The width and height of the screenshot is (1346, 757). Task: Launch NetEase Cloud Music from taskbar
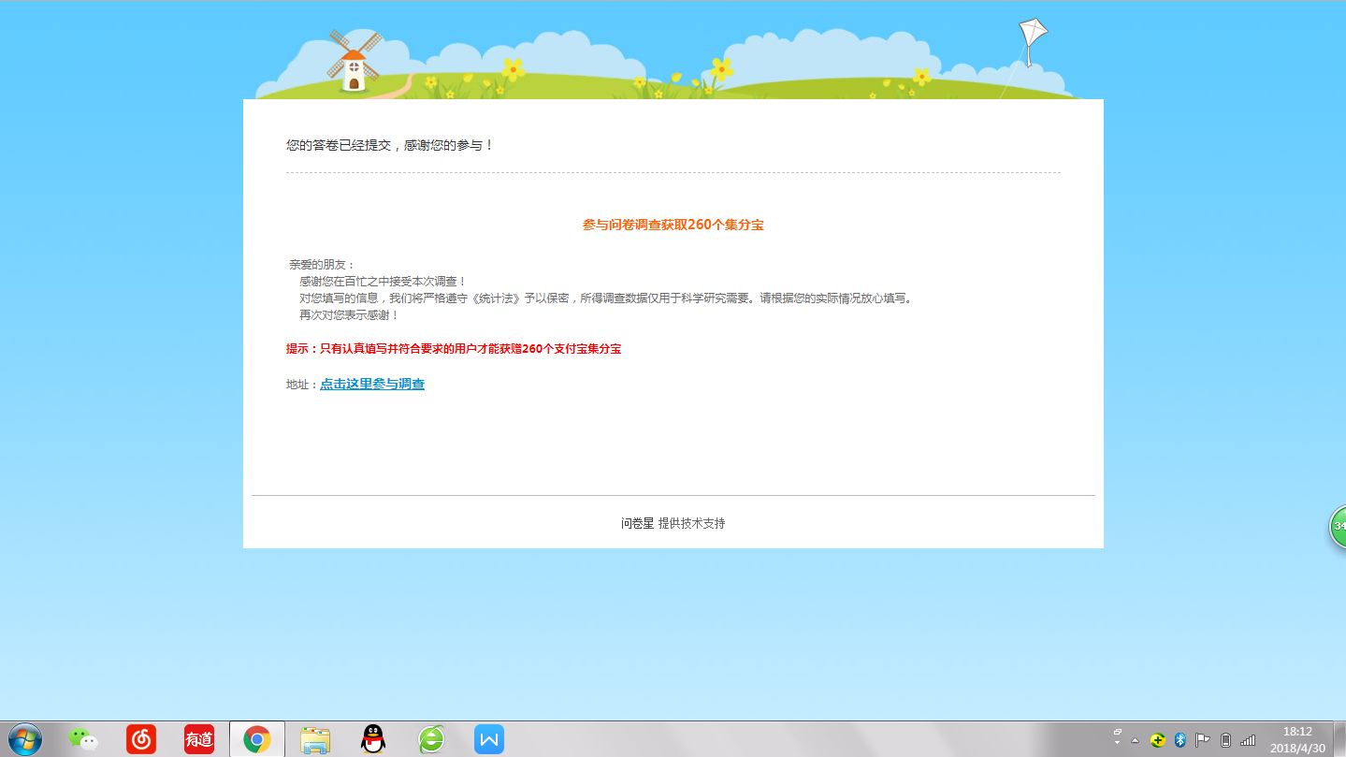pos(141,739)
